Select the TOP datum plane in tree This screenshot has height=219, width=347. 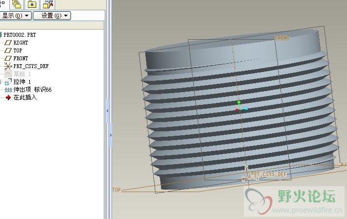click(18, 50)
